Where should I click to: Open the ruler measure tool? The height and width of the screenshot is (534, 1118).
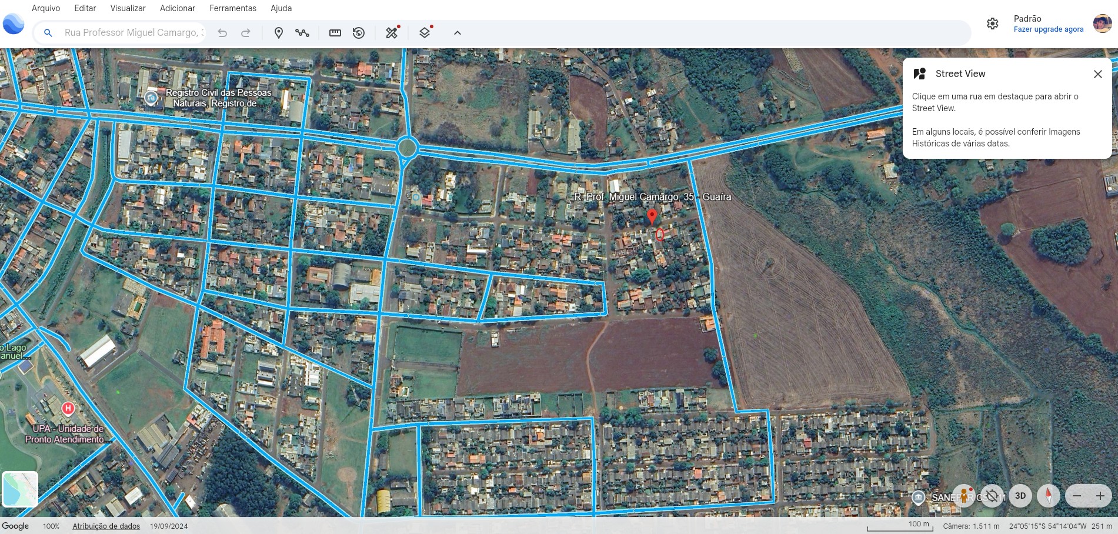335,33
